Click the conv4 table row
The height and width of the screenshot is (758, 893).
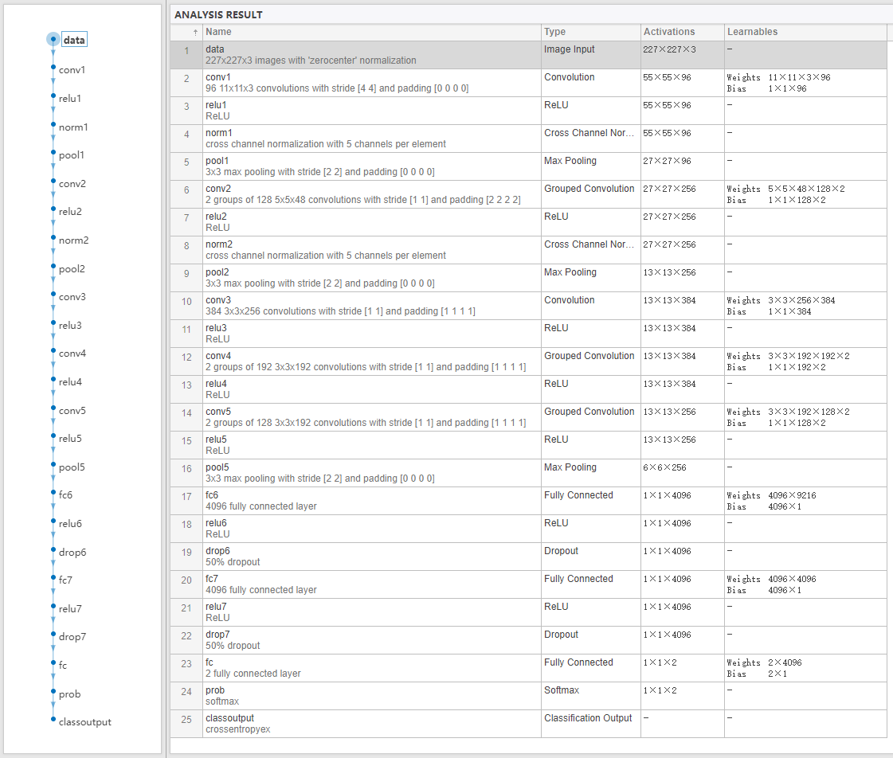coord(528,361)
